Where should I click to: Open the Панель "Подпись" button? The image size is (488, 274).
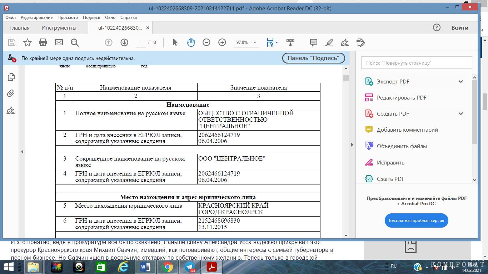pyautogui.click(x=313, y=58)
